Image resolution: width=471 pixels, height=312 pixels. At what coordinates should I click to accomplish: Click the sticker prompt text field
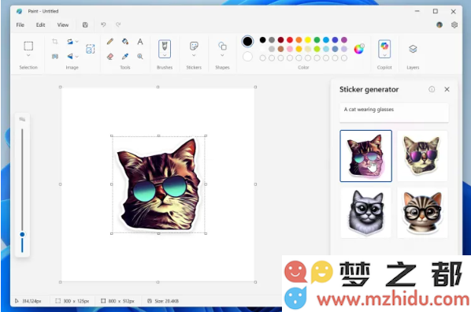pos(394,113)
